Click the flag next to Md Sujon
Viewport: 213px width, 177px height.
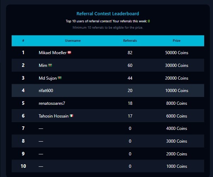[60, 78]
